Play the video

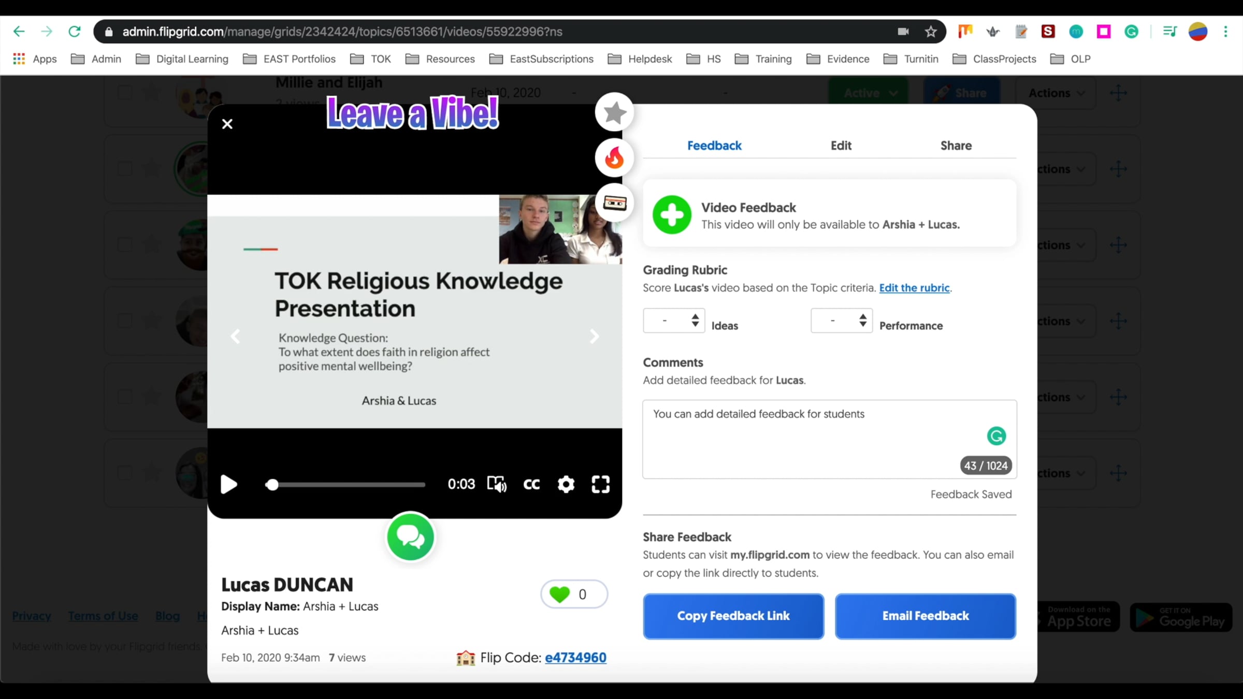pos(228,485)
